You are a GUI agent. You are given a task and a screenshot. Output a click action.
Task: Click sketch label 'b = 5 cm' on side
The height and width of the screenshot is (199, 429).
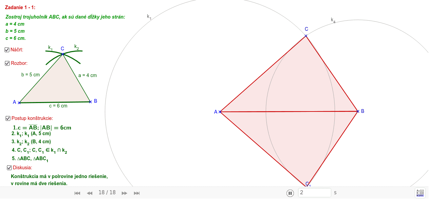pos(31,75)
